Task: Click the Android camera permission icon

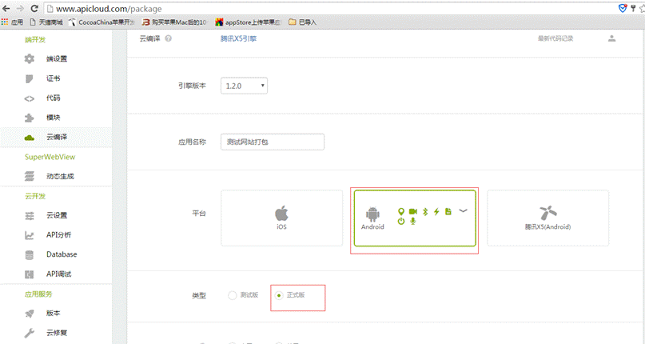Action: coord(413,211)
